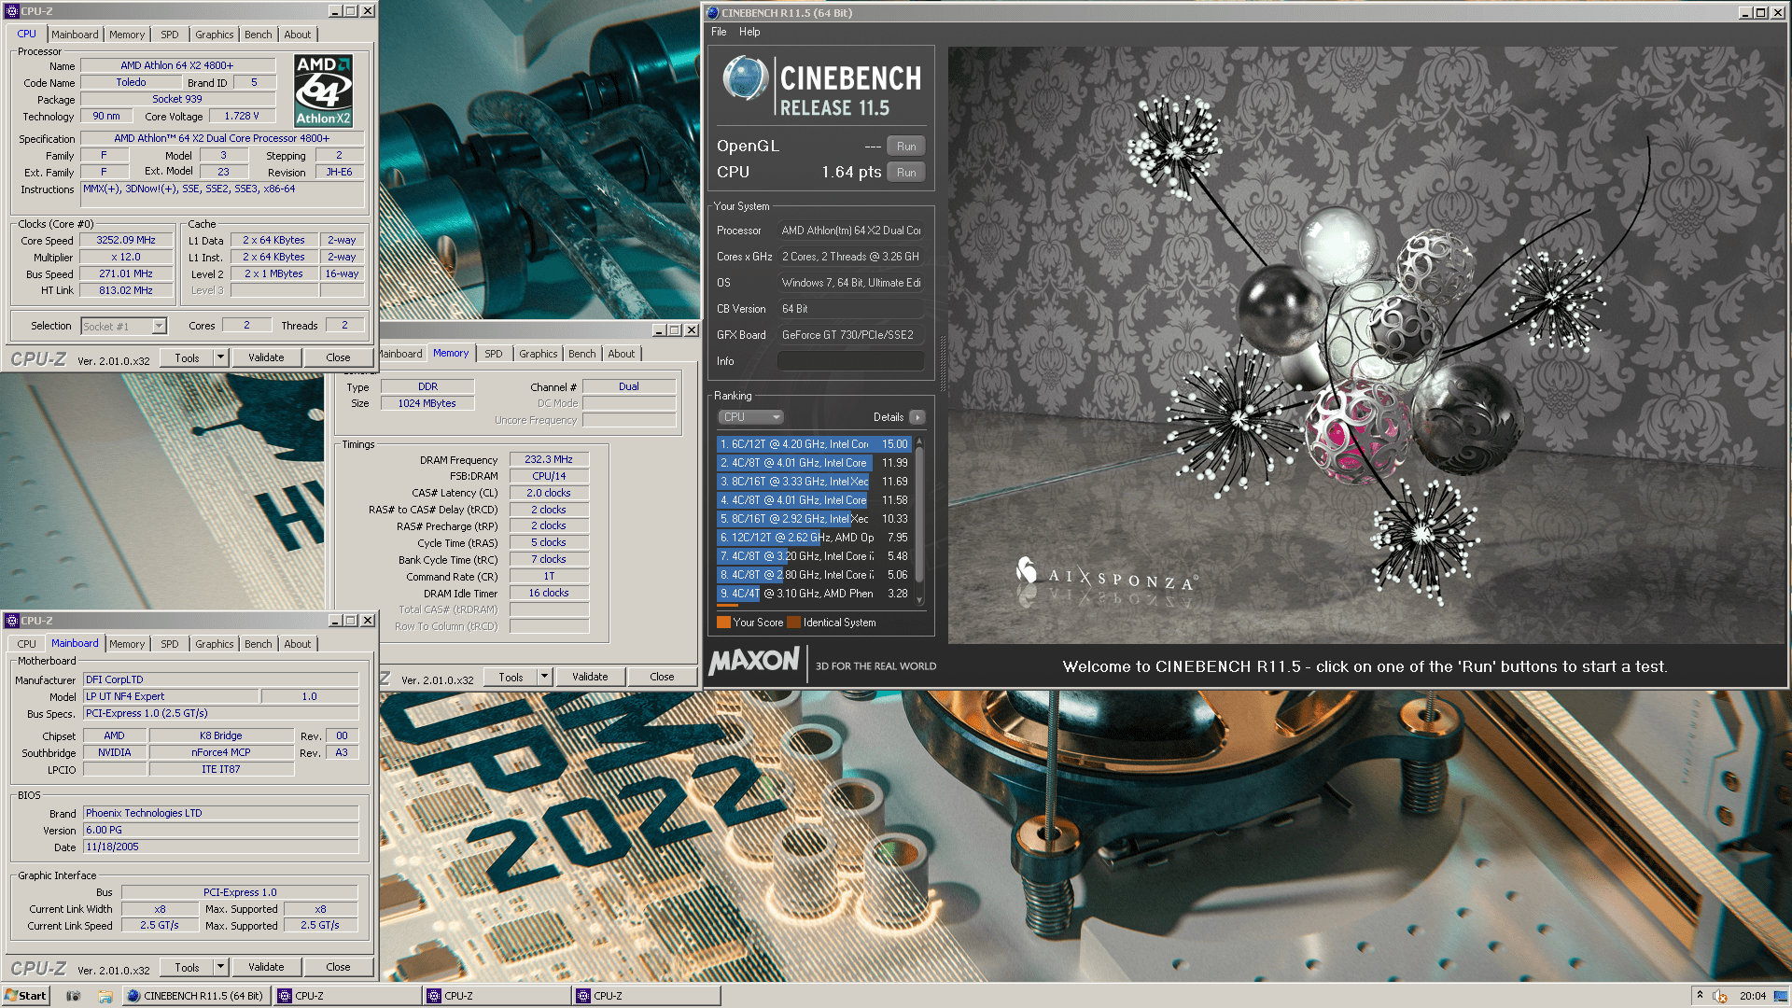
Task: Click the ranking list scroll down arrow
Action: coord(919,600)
